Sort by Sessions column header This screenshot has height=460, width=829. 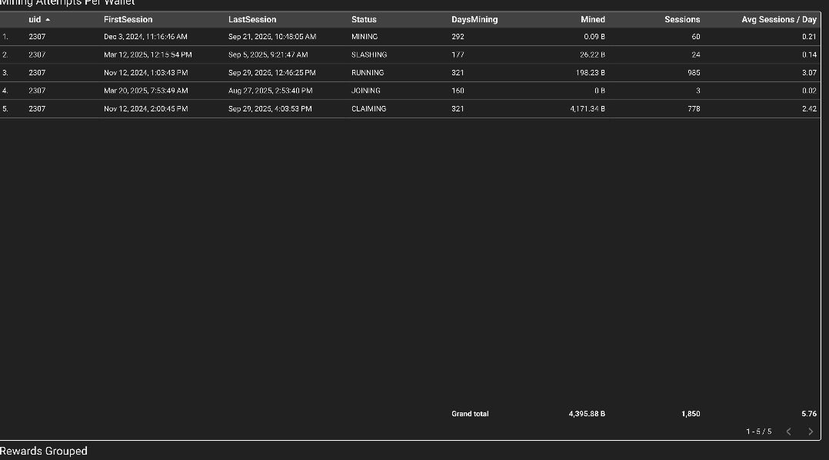[682, 19]
